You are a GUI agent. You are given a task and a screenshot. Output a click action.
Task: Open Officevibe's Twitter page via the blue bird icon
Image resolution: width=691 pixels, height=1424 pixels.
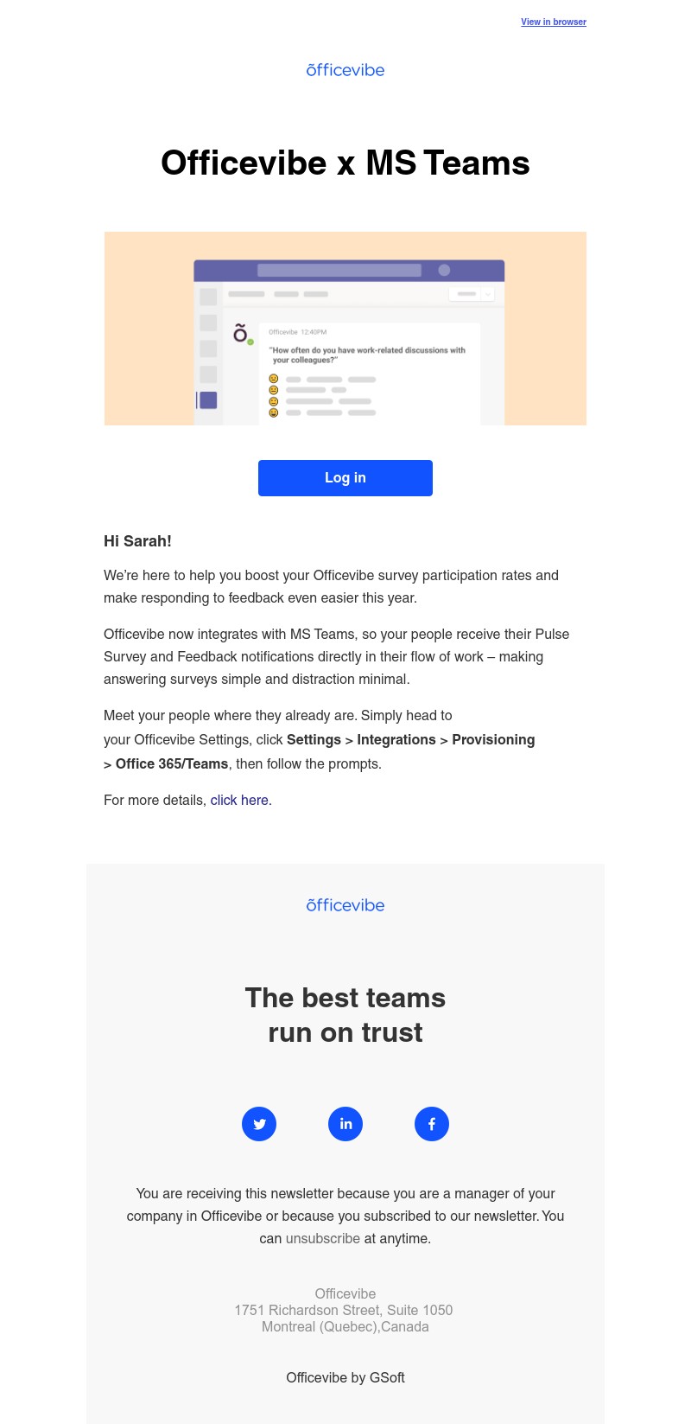[259, 1124]
